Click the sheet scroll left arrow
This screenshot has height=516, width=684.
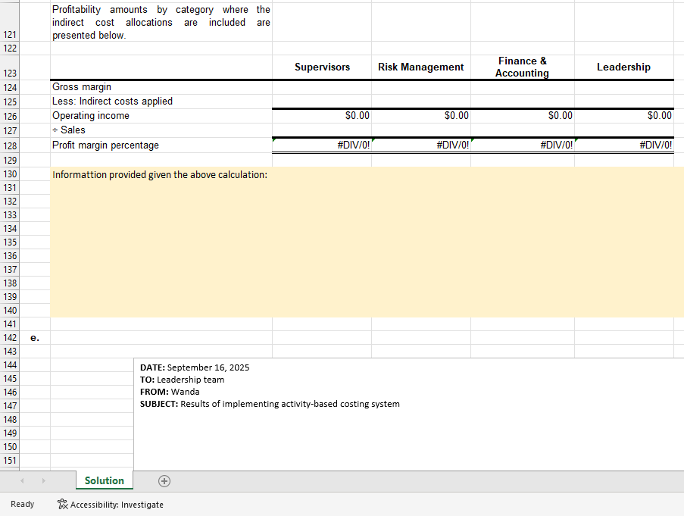coord(22,480)
